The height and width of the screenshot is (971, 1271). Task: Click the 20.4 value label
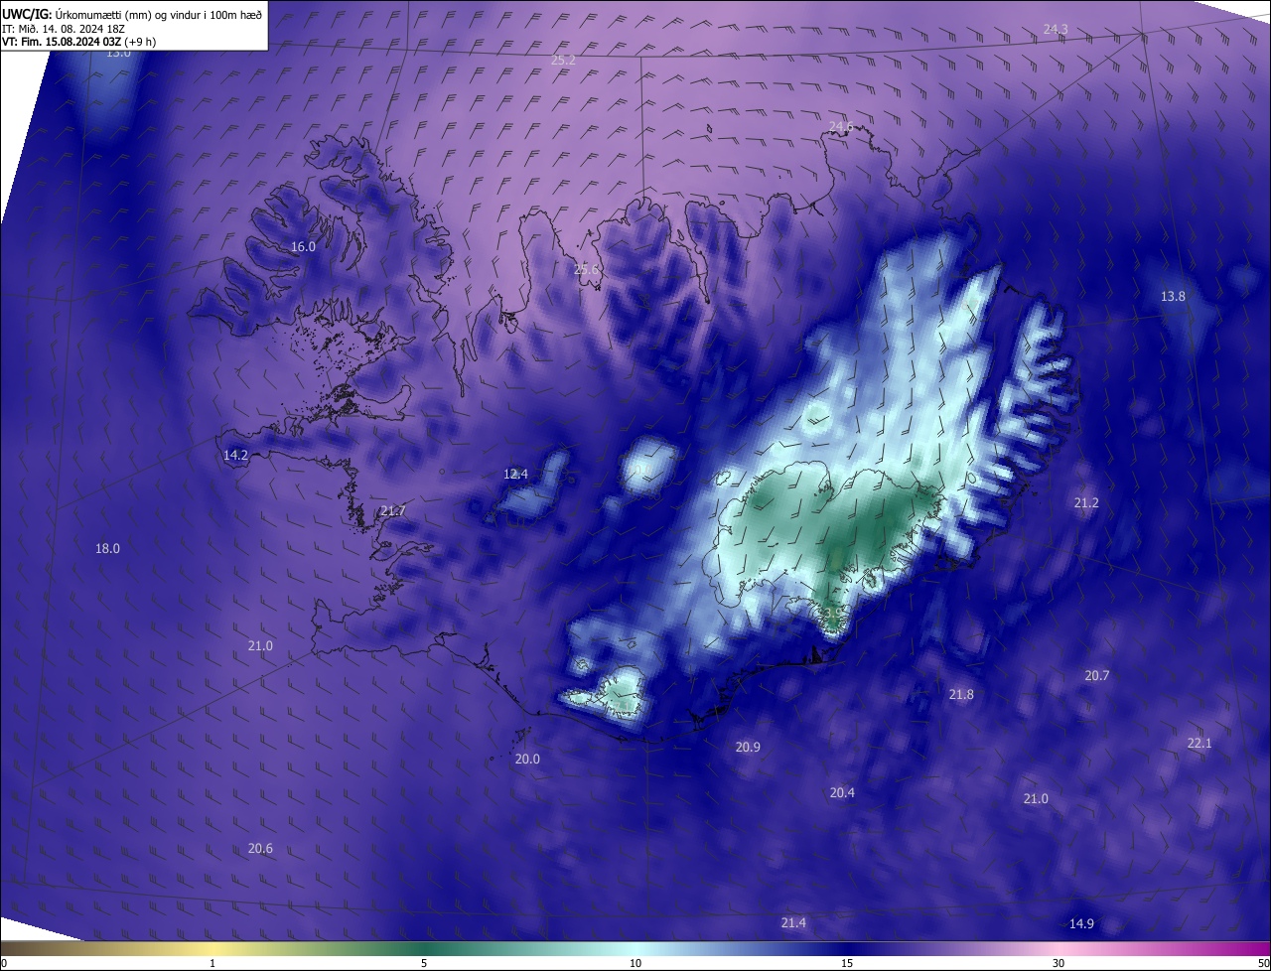(x=842, y=793)
